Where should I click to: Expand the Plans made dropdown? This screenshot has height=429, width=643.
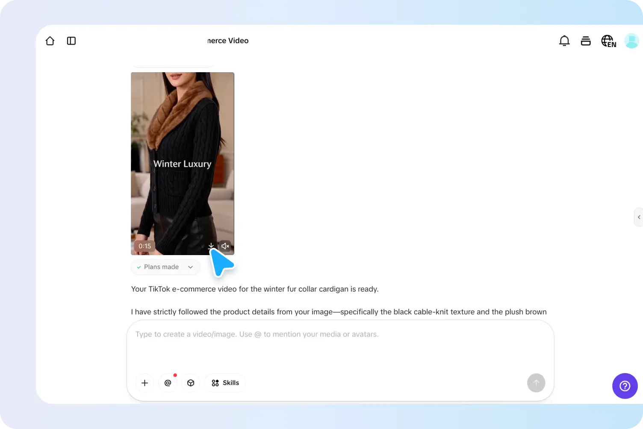(165, 267)
